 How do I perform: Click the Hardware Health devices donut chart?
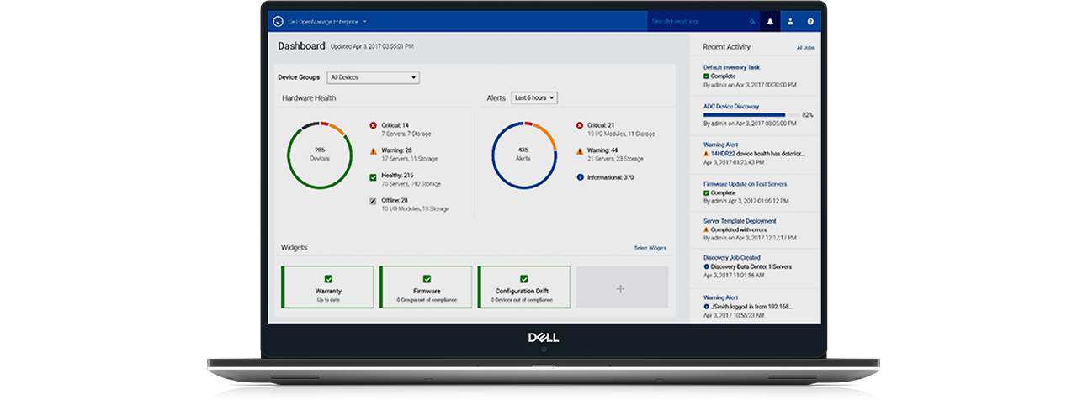319,155
